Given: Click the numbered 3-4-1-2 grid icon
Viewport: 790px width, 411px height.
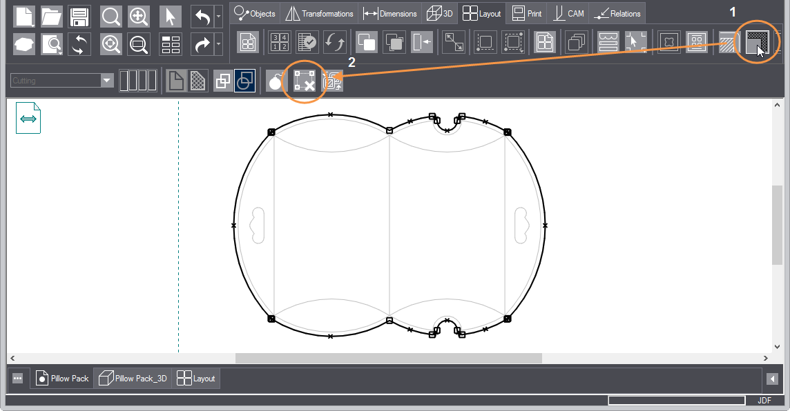Looking at the screenshot, I should [x=279, y=42].
